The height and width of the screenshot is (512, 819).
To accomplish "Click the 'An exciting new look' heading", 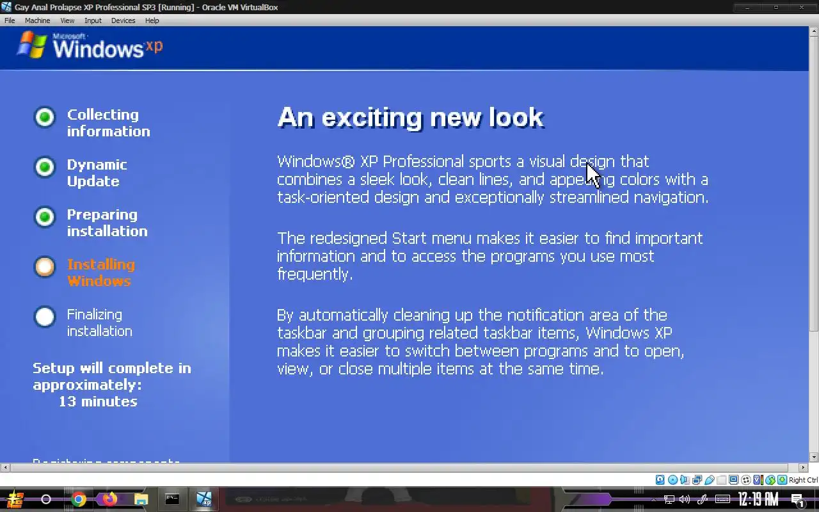I will (411, 118).
